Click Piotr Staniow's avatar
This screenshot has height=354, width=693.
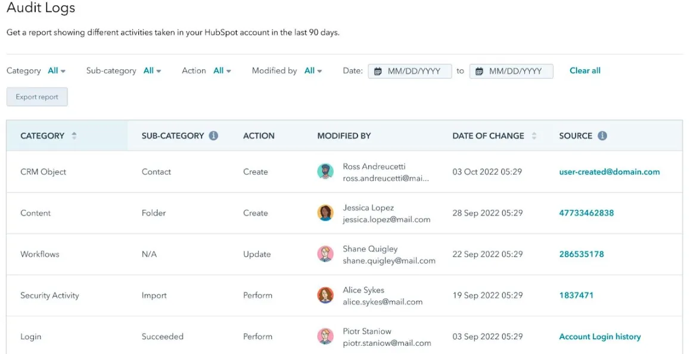tap(325, 336)
